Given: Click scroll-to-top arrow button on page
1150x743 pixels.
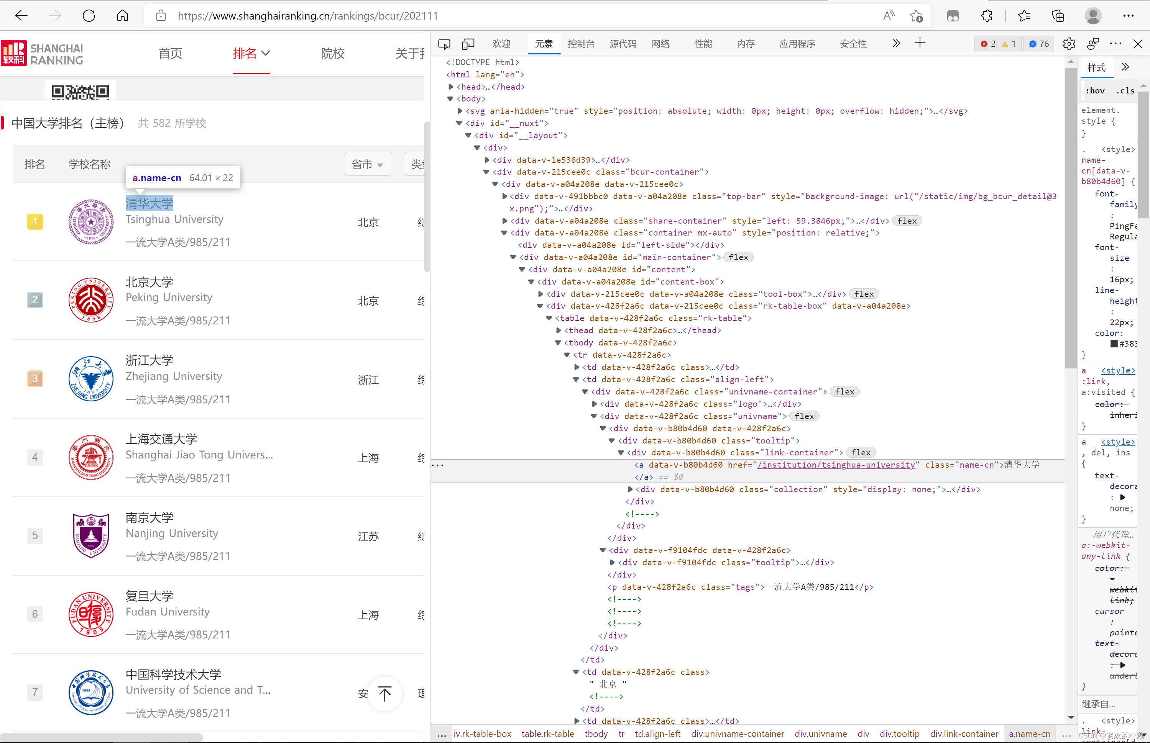Looking at the screenshot, I should [x=385, y=693].
